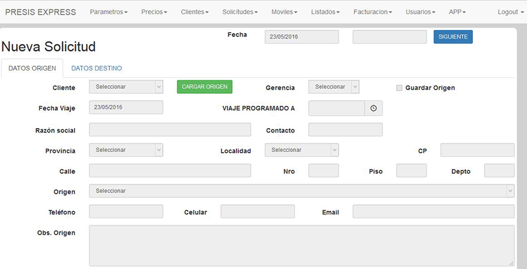
Task: Open the Cliente dropdown
Action: pyautogui.click(x=126, y=87)
